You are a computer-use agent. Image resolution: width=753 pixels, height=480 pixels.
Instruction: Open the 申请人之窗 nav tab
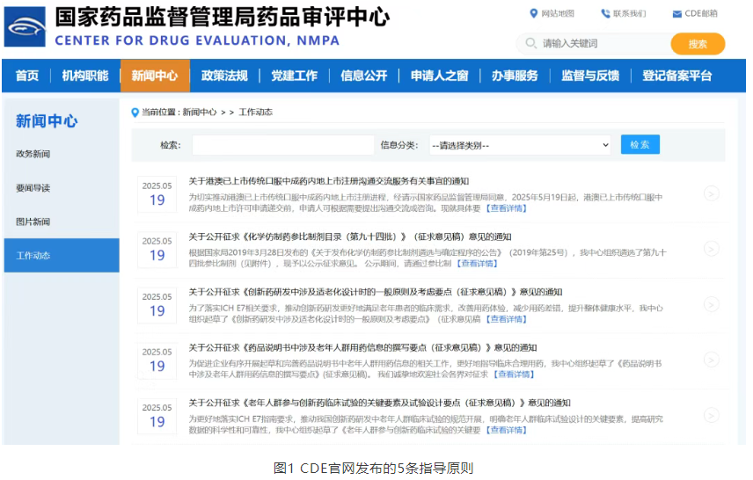(x=440, y=76)
